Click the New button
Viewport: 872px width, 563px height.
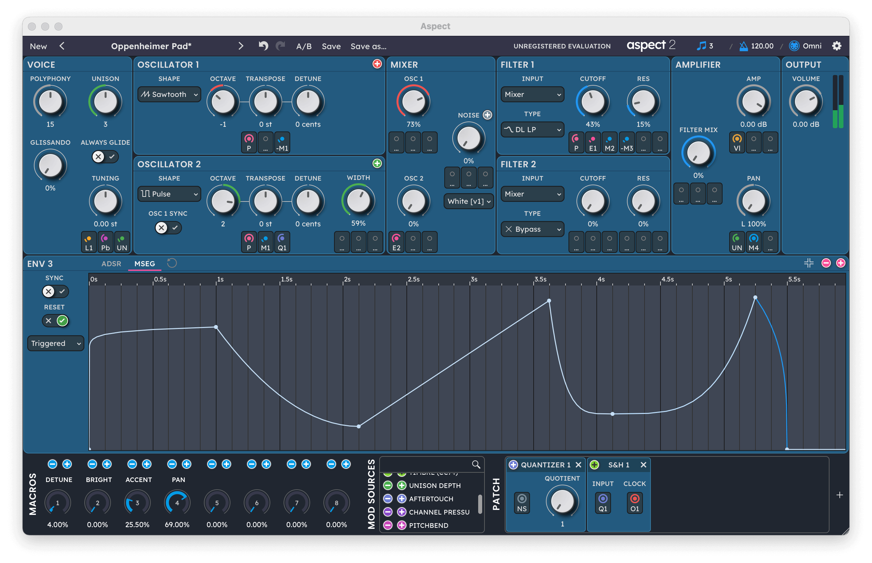click(39, 46)
